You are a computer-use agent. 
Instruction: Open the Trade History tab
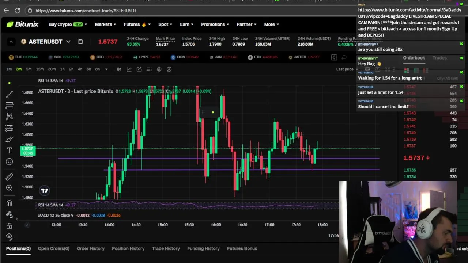pos(166,249)
